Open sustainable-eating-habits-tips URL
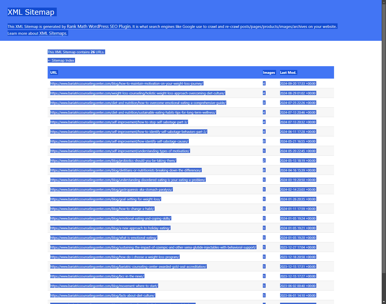Image resolution: width=386 pixels, height=304 pixels. 133,112
